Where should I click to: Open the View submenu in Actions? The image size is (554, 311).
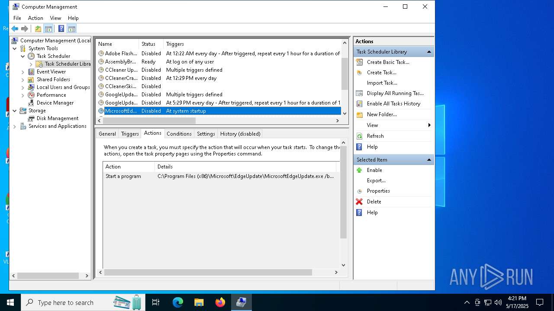[x=393, y=125]
